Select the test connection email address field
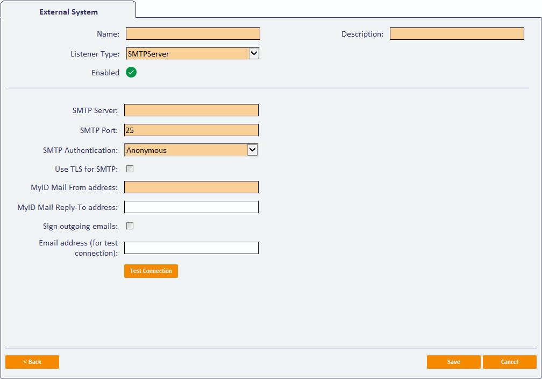 click(x=191, y=248)
